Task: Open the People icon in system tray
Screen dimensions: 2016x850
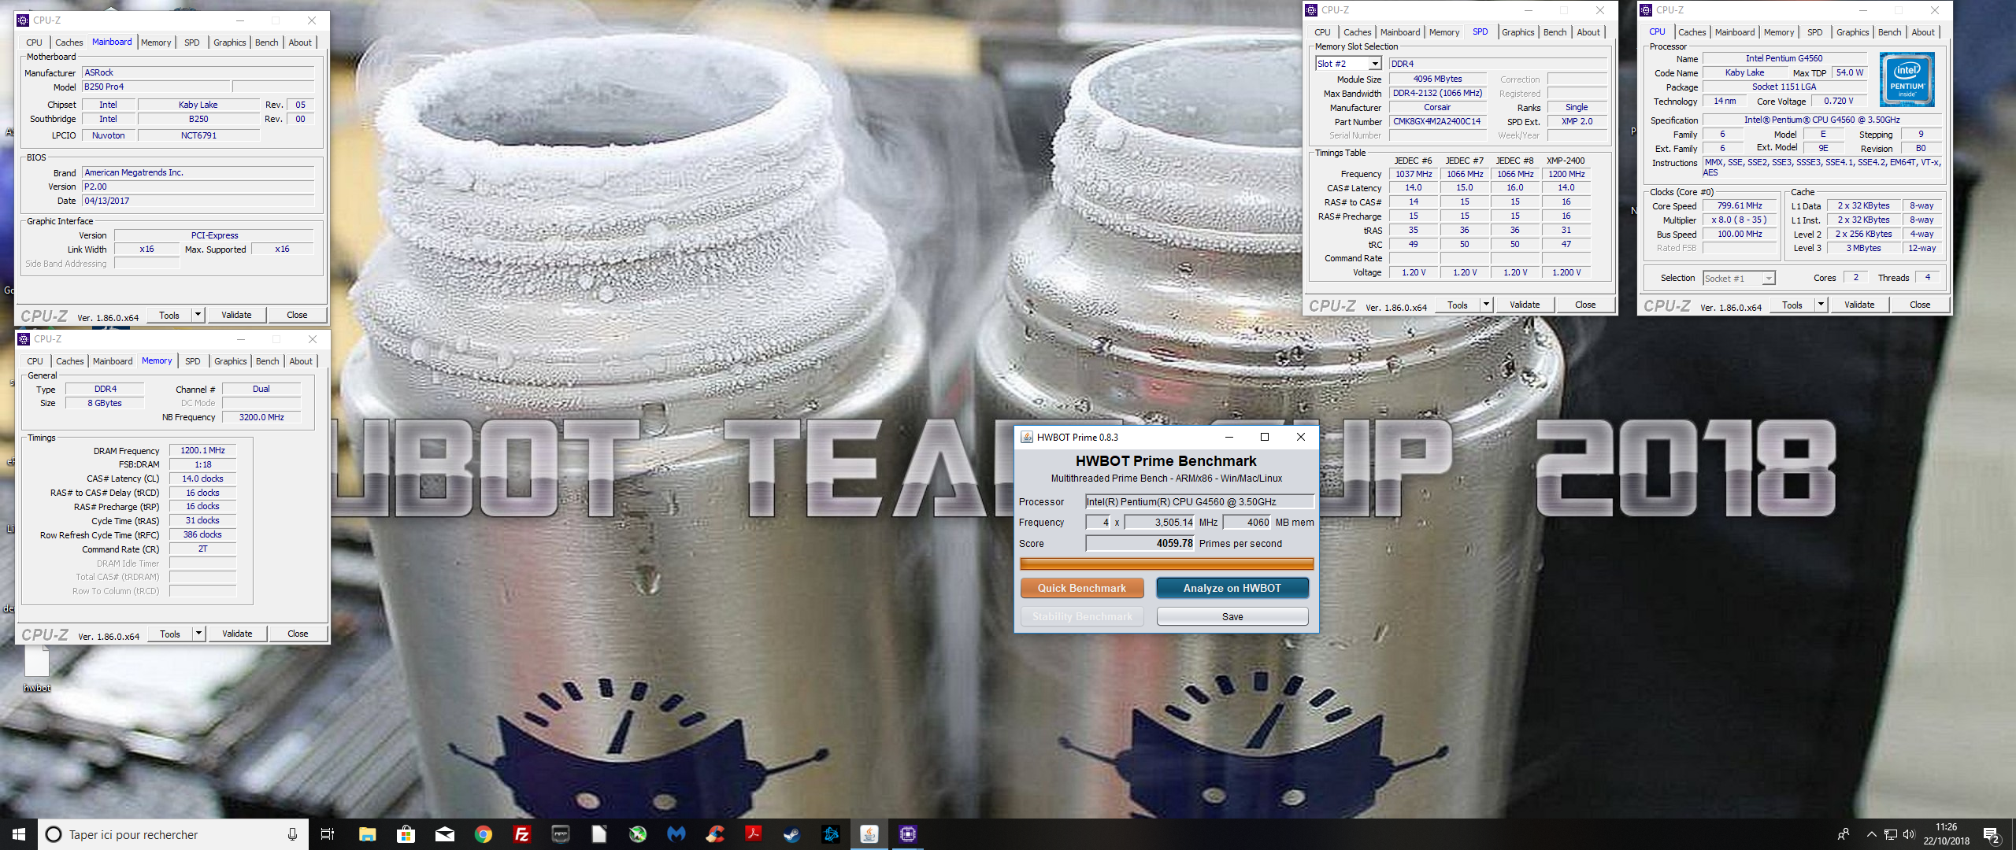Action: point(1843,834)
